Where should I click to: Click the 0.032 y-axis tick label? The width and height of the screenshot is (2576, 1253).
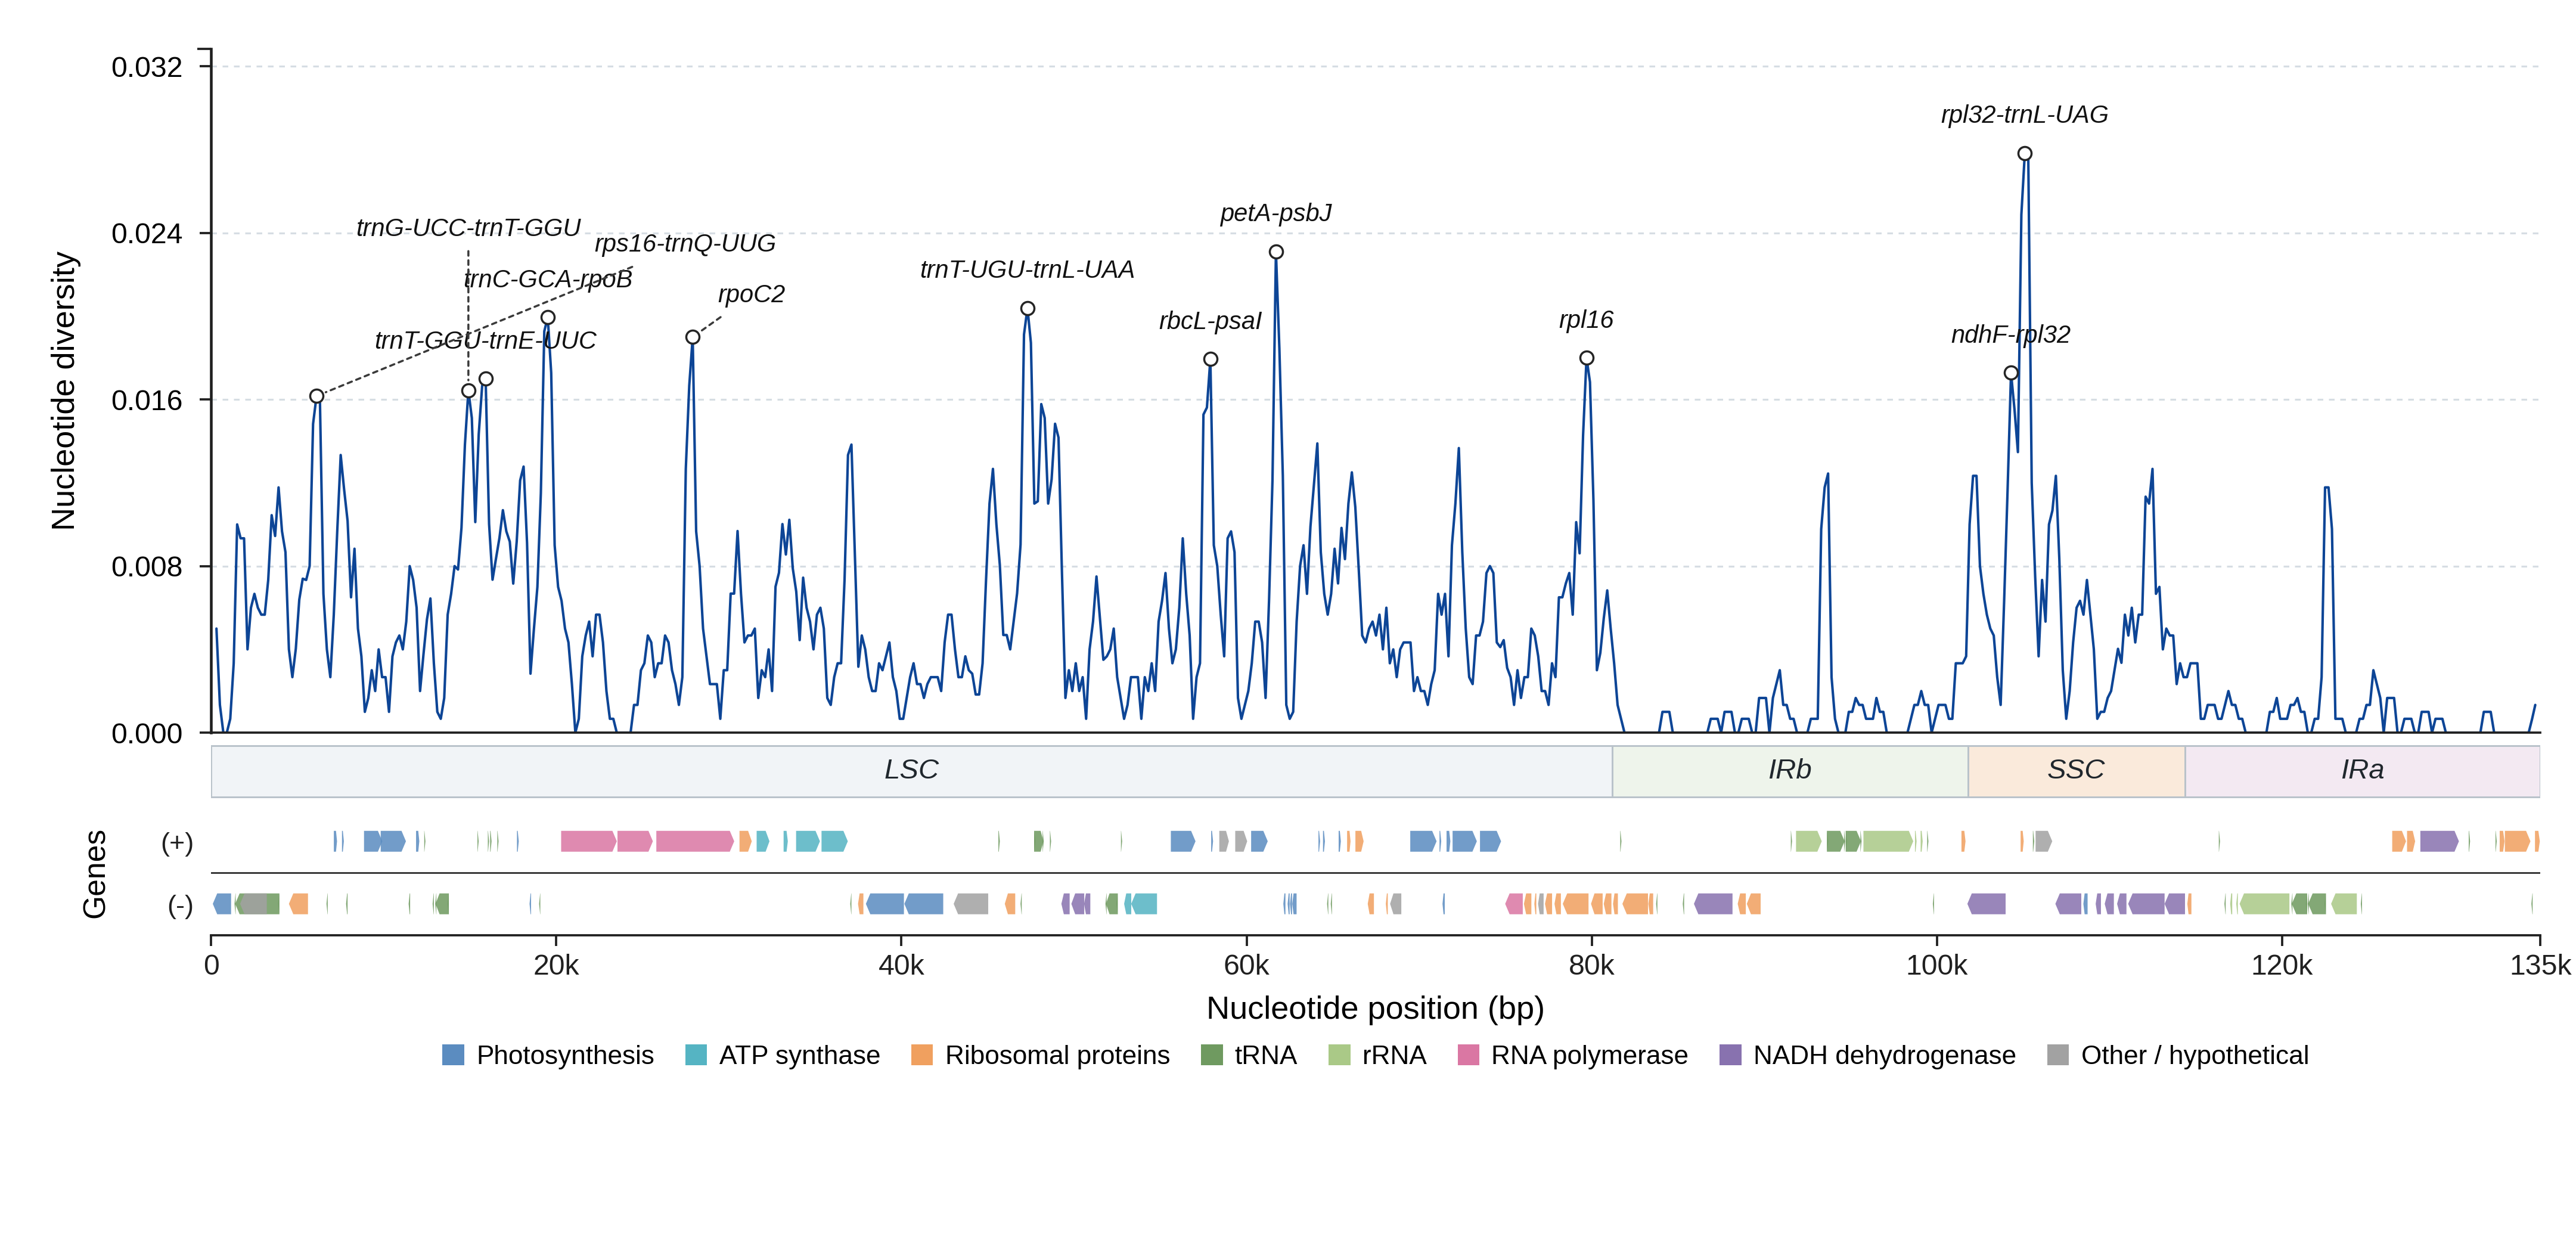tap(147, 67)
